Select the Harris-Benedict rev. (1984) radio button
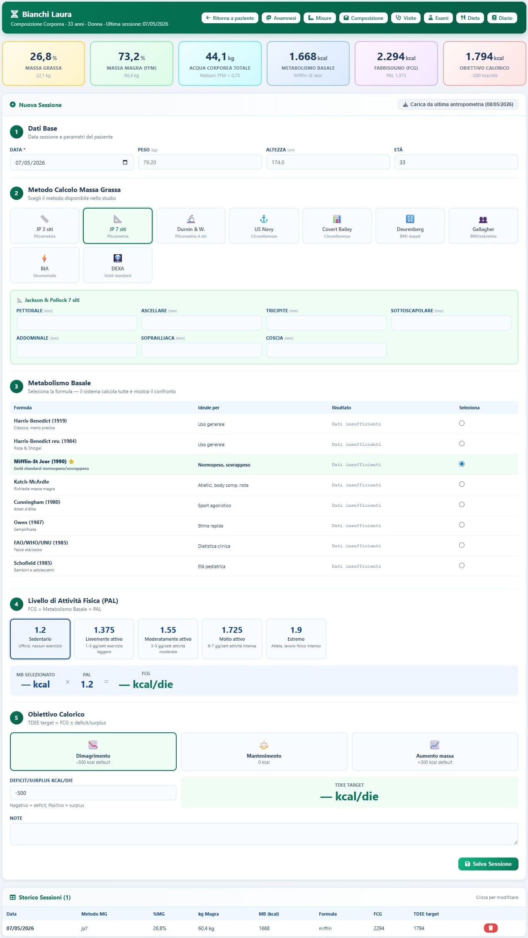The height and width of the screenshot is (938, 528). tap(462, 444)
